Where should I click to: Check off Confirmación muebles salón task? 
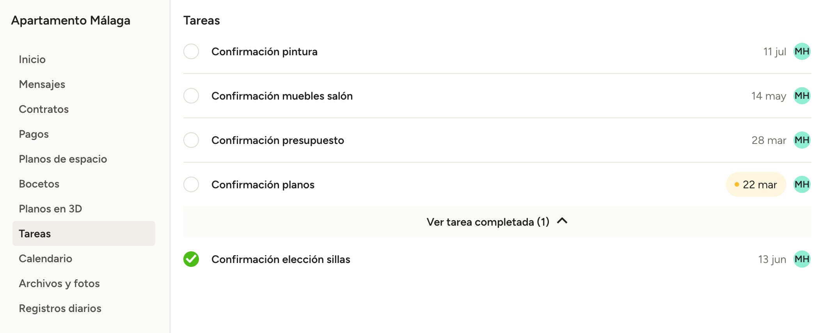pos(191,96)
